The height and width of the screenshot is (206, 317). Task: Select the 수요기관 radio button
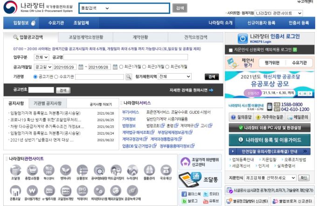[x=57, y=76]
